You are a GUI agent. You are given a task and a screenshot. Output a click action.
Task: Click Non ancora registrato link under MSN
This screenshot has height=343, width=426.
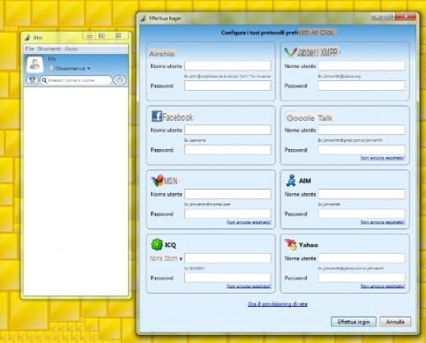pos(249,222)
